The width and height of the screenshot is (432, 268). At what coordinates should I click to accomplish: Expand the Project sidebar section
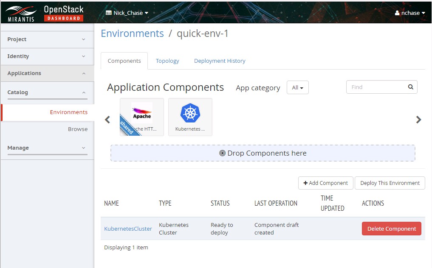click(48, 39)
